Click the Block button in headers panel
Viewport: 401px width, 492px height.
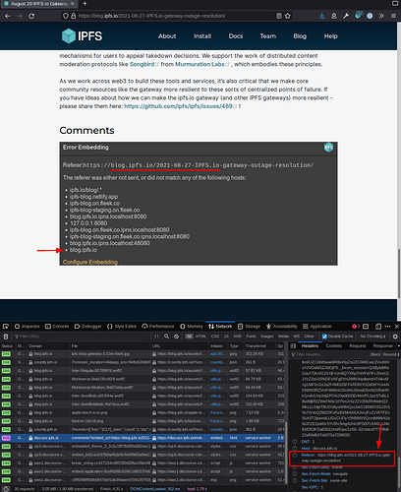coord(375,354)
